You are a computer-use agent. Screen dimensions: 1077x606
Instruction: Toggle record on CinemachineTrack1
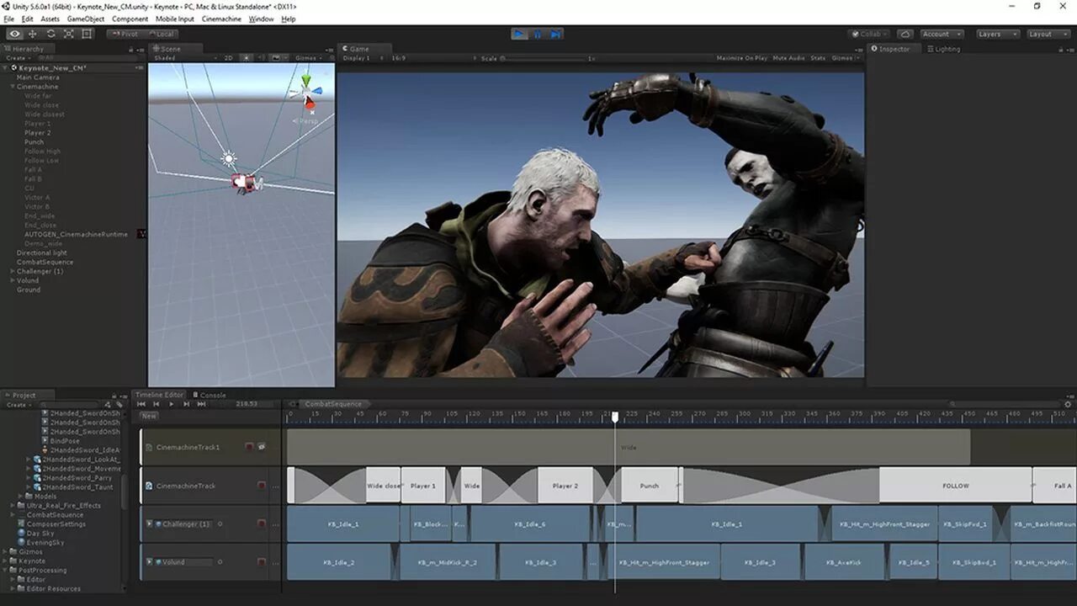pos(249,447)
